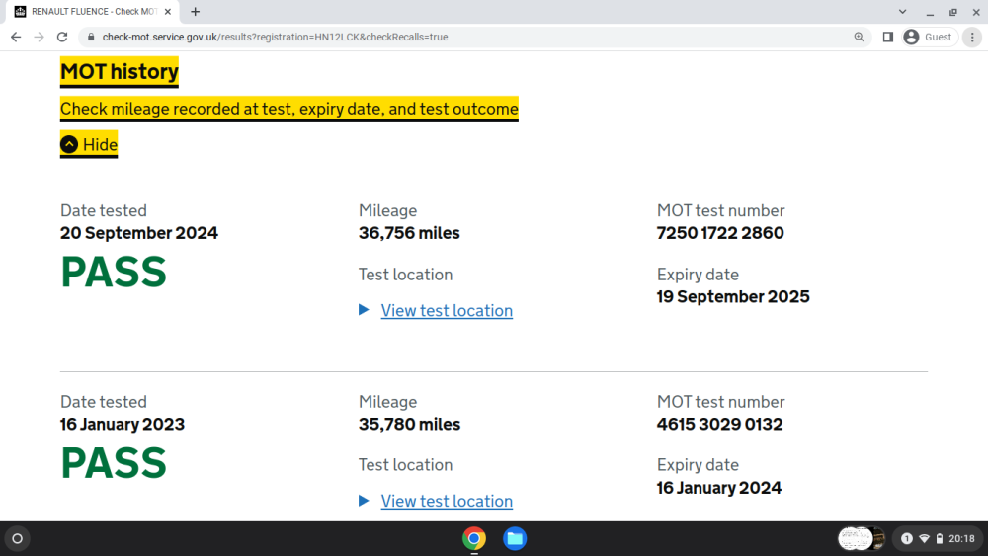Select the RENAULT FLUENCE Check MOT tab

[x=93, y=11]
